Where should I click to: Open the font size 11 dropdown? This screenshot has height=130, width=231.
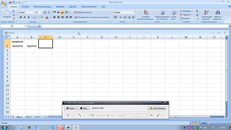[x=41, y=12]
